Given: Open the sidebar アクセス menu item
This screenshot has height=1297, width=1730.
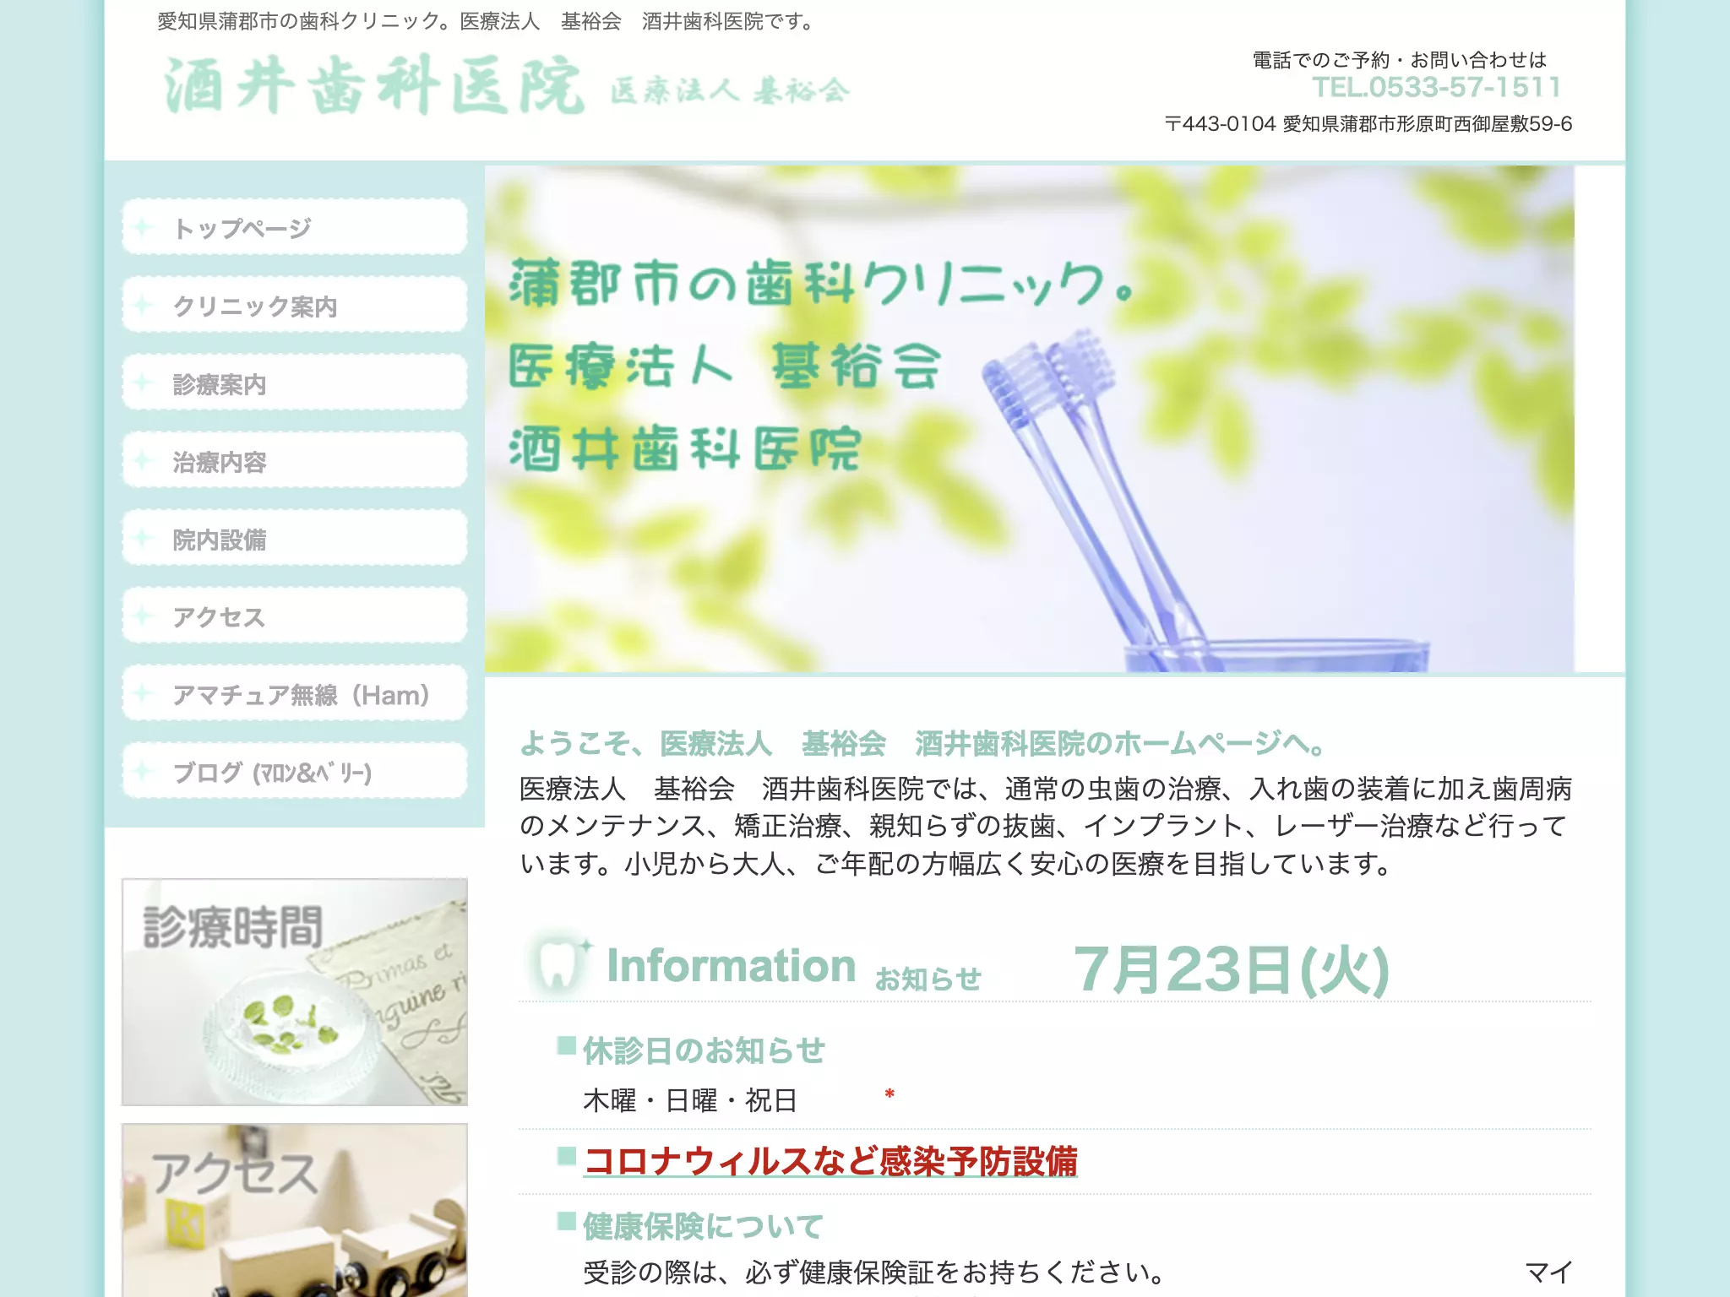Looking at the screenshot, I should (294, 616).
